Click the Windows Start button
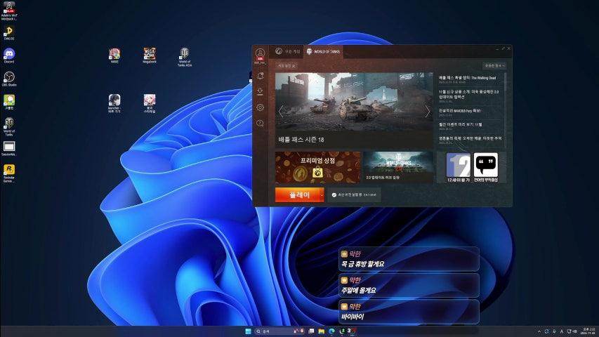 [x=246, y=331]
